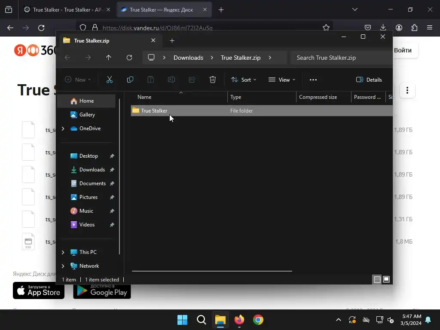Switch to True Stalker Яндекс Диск tab
This screenshot has height=330, width=440.
click(x=164, y=9)
